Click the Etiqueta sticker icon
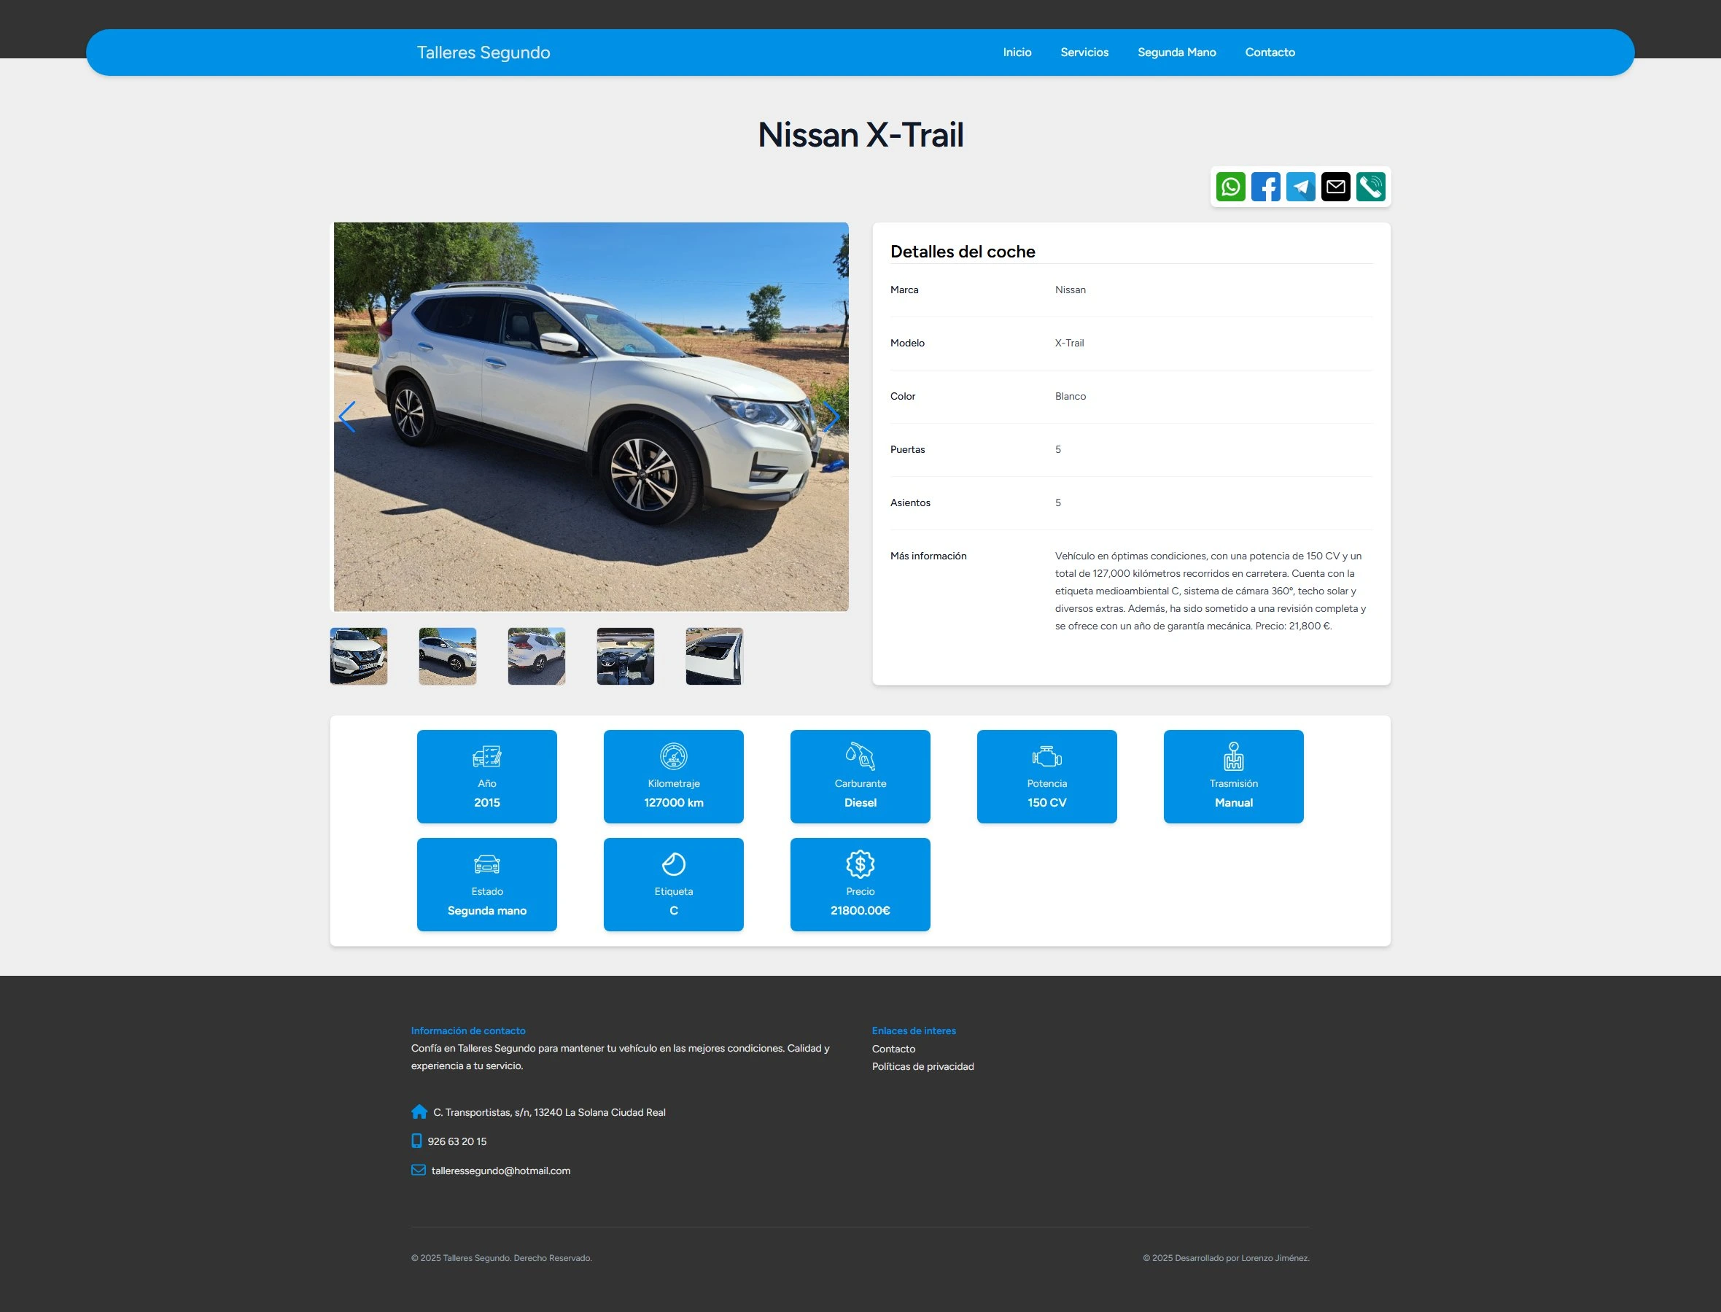1721x1312 pixels. [x=674, y=864]
